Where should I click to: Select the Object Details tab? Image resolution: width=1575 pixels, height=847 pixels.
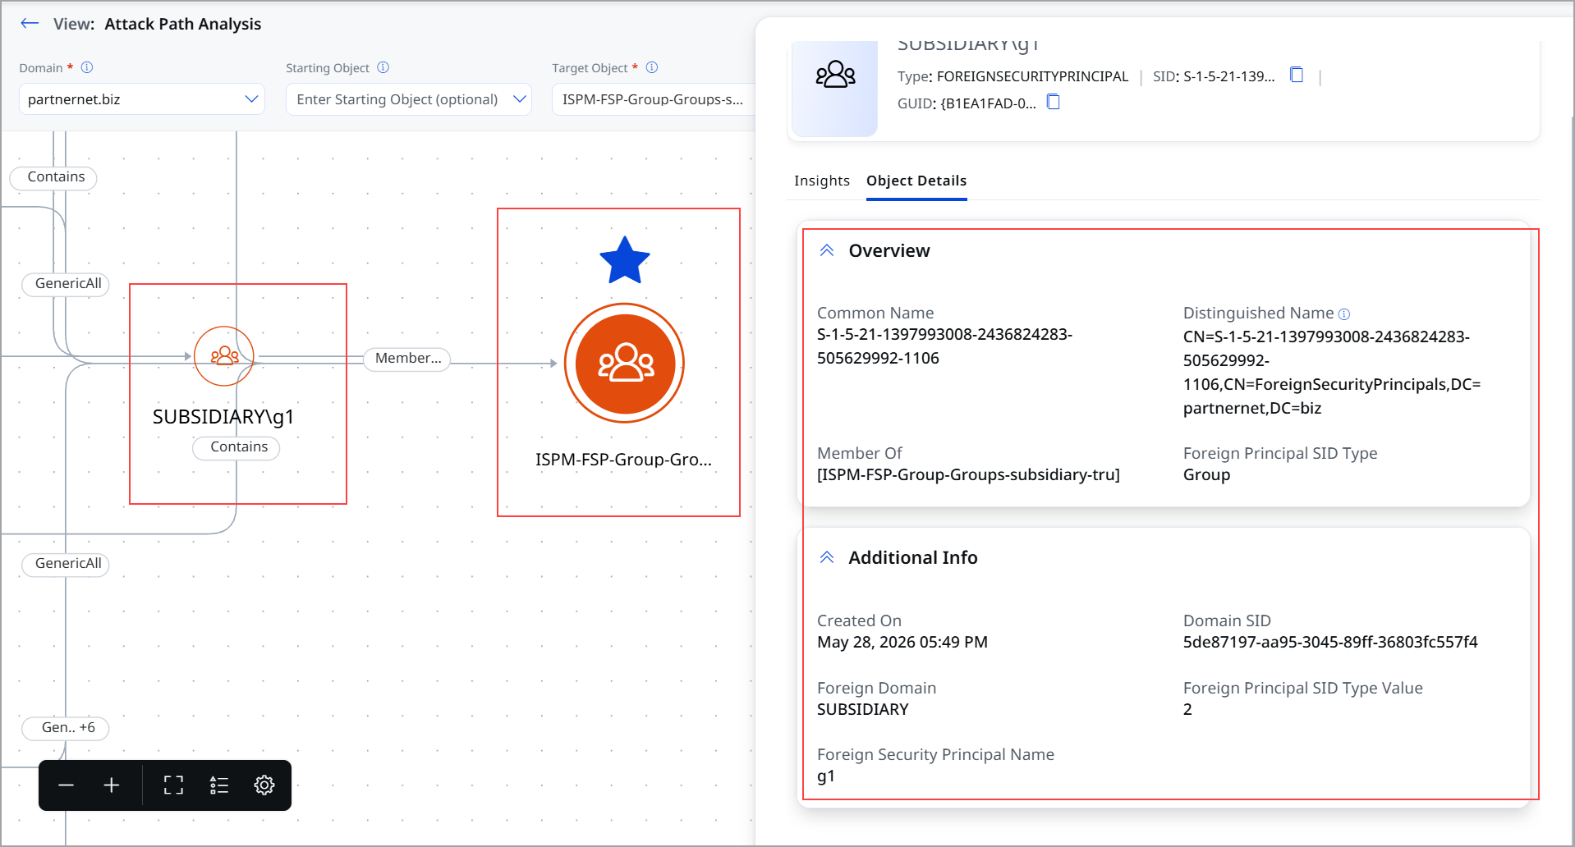916,181
